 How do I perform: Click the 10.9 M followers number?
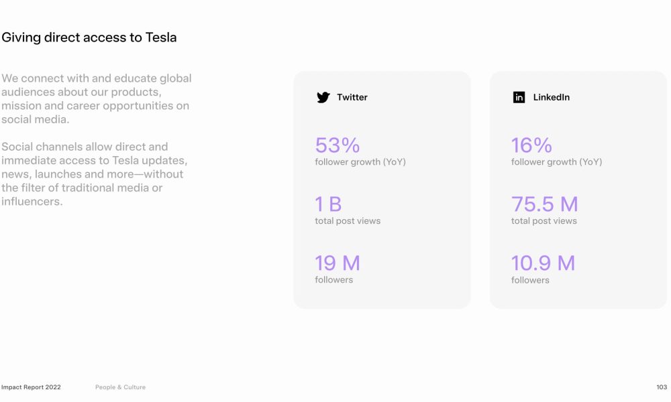point(543,263)
